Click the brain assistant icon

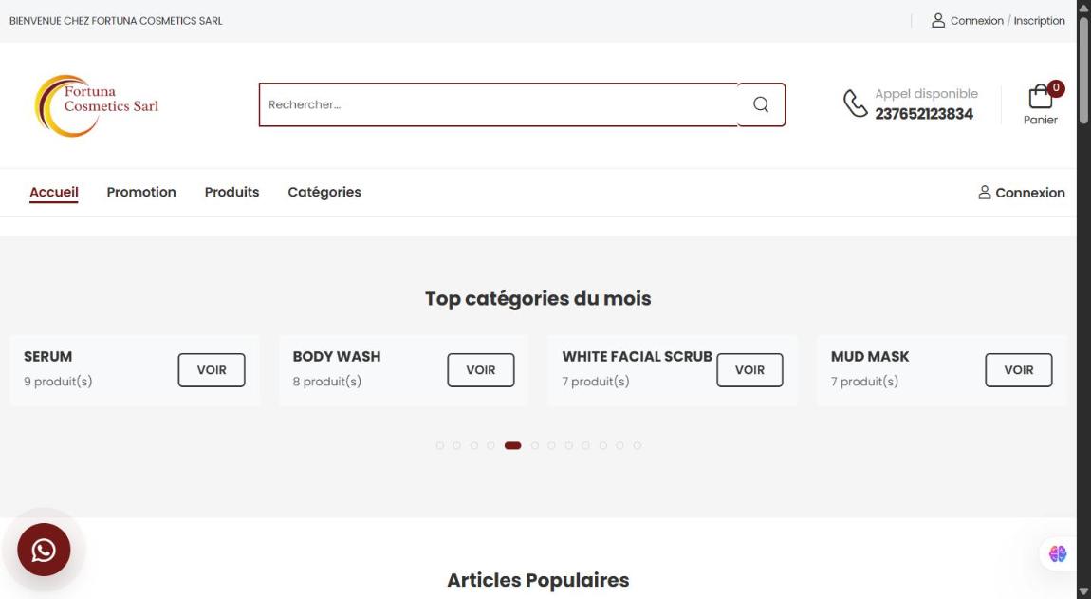tap(1058, 553)
